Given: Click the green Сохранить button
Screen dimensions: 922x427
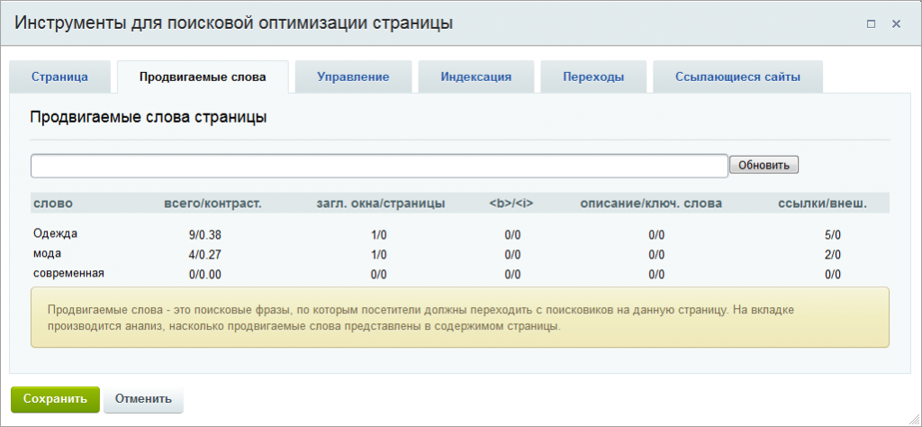Looking at the screenshot, I should point(55,399).
